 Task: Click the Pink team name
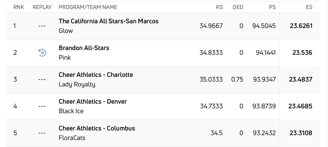pos(65,58)
